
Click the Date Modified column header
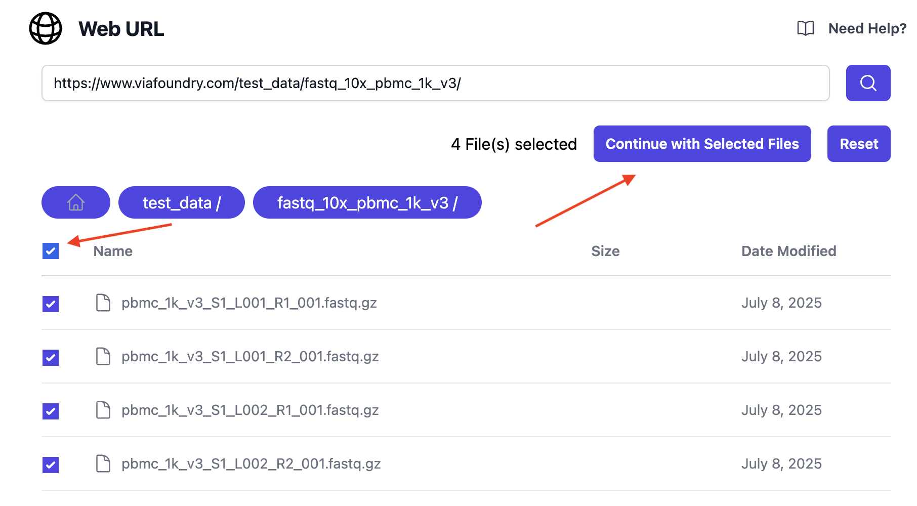[789, 251]
